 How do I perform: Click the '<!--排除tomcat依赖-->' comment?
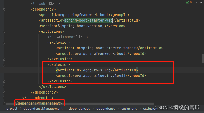(68, 37)
